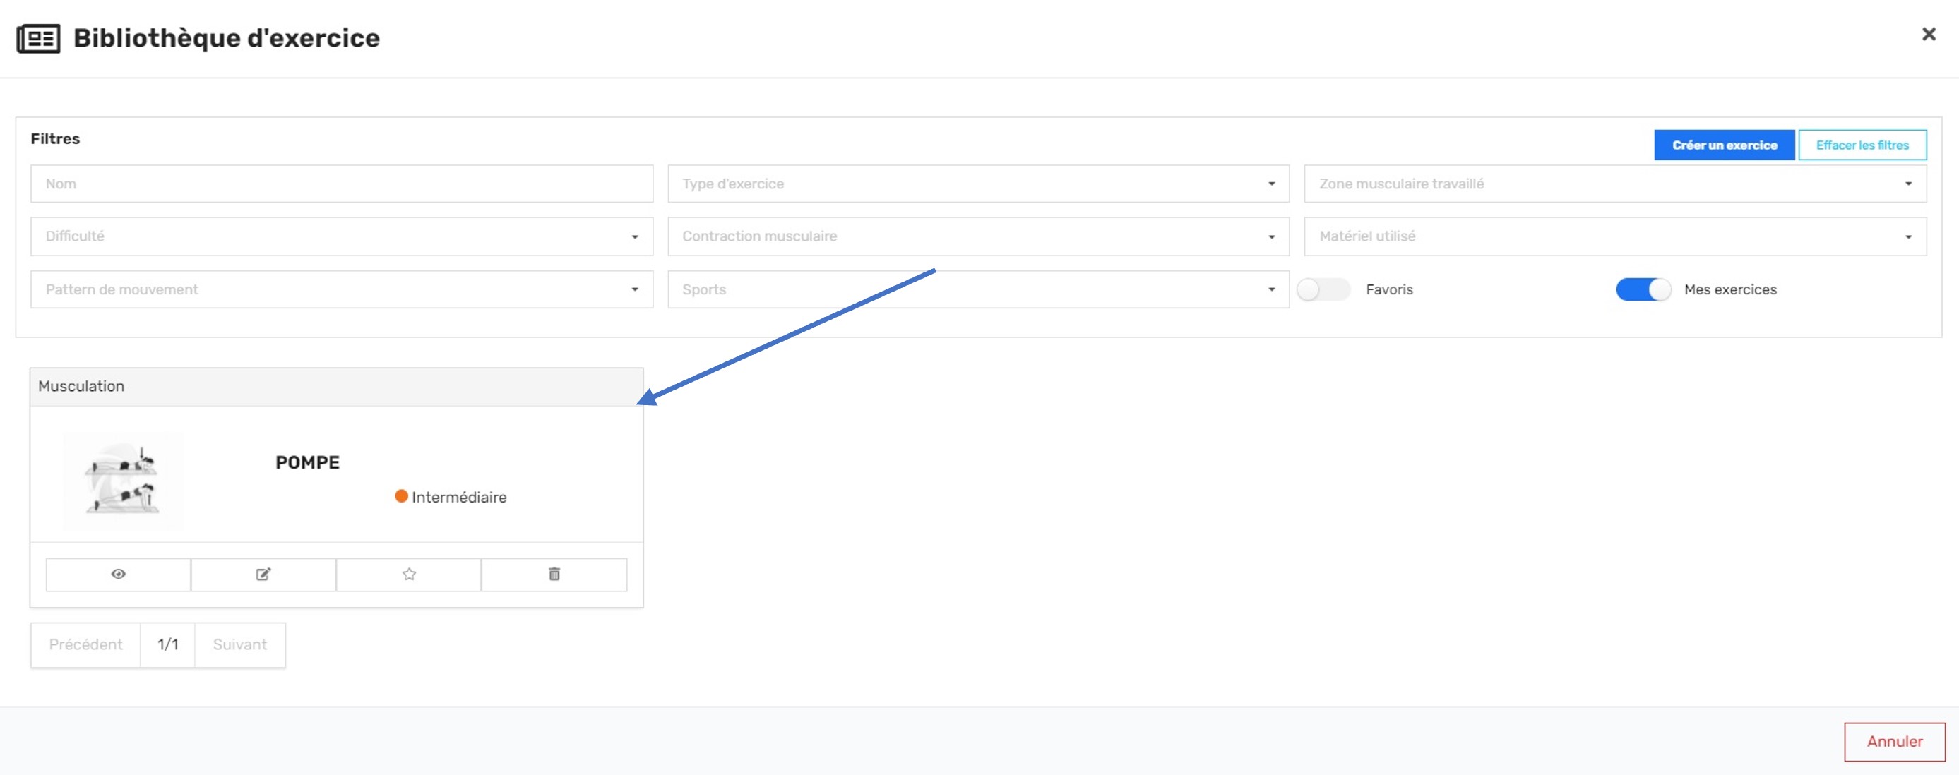1959x775 pixels.
Task: Enable the Favoris switch
Action: click(1323, 289)
